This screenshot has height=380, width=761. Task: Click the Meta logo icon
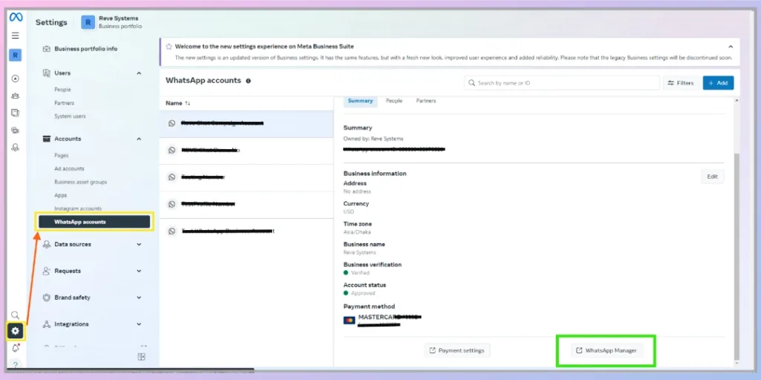(16, 17)
